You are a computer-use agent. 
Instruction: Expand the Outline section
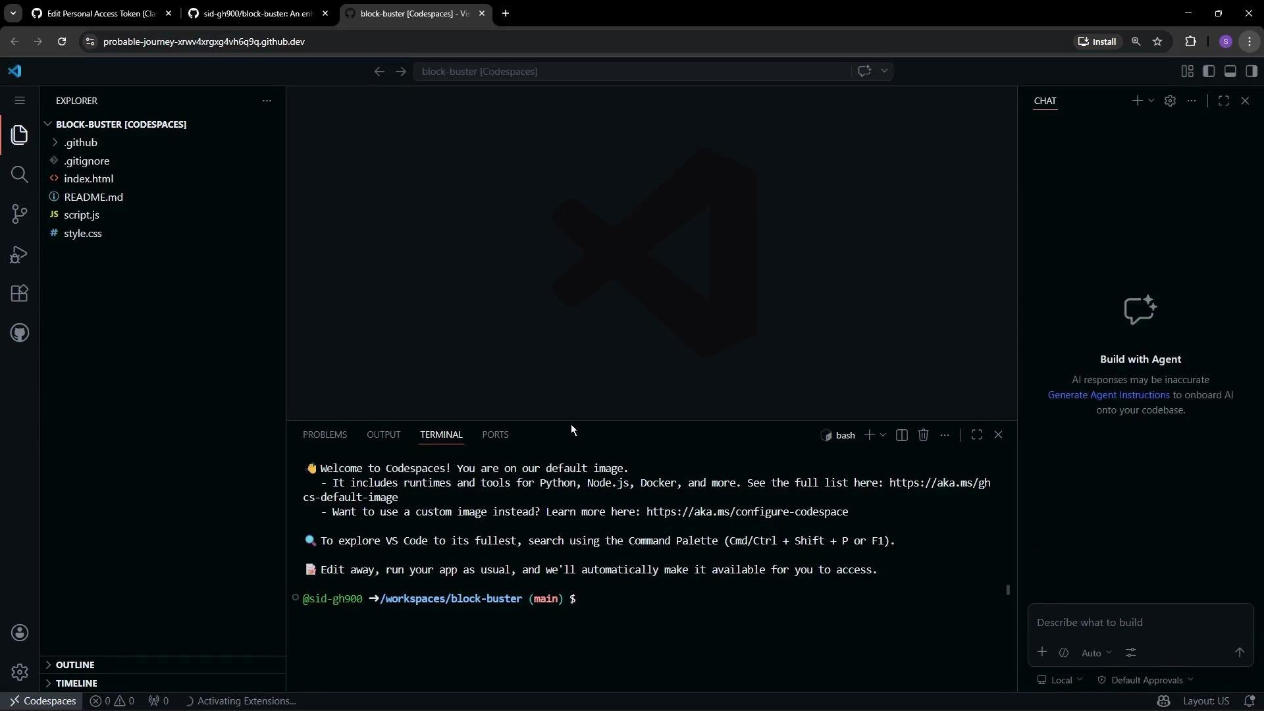pos(163,665)
